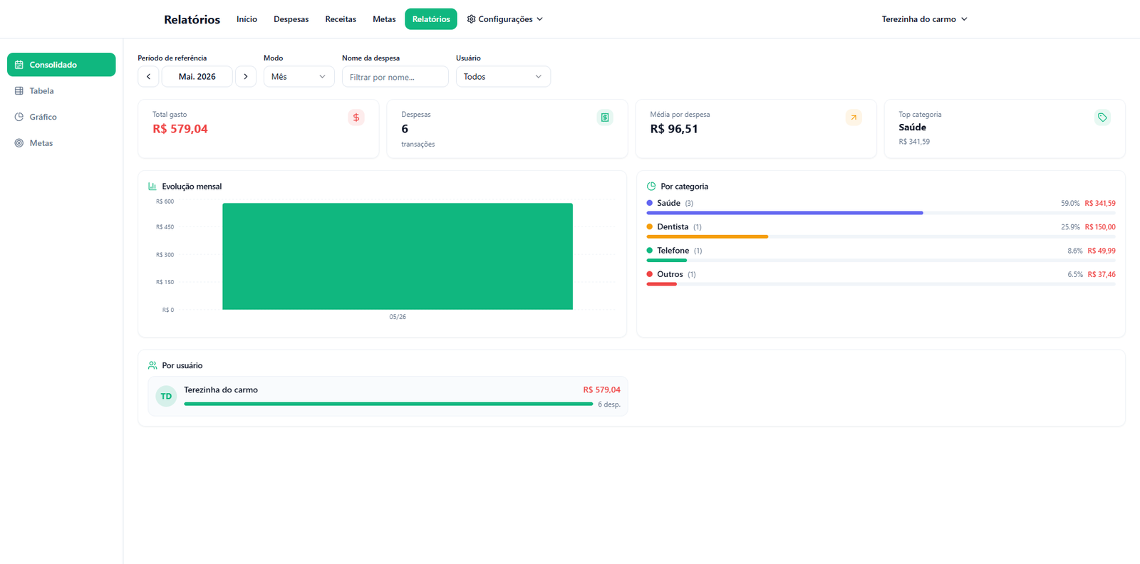1140x564 pixels.
Task: Click the receipt icon in Despesas card
Action: click(x=605, y=117)
